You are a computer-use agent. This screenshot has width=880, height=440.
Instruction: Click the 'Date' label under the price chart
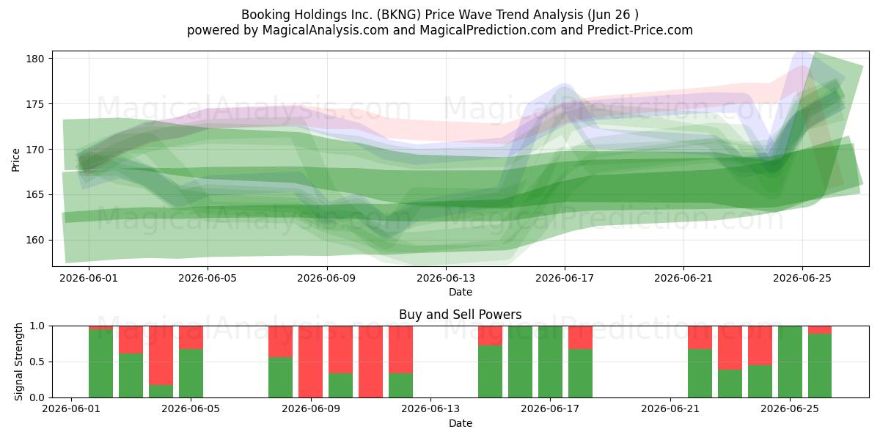tap(461, 292)
